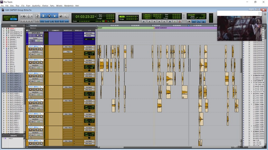Screen dimensions: 268x150
Task: Click the Stop transport button
Action: point(170,22)
